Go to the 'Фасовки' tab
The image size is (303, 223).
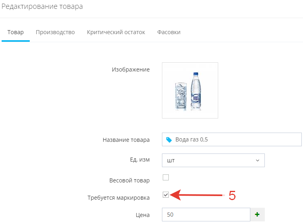coord(169,32)
